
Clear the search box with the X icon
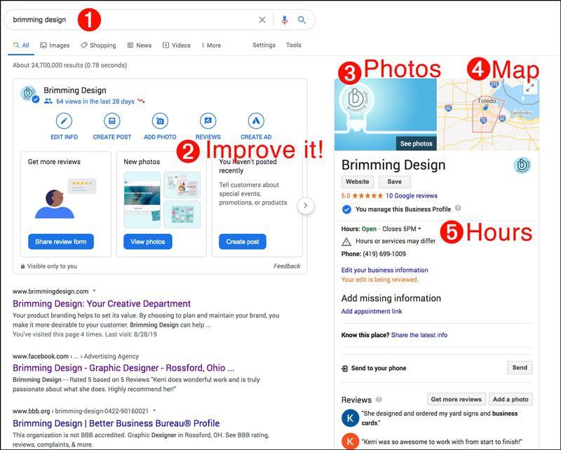click(262, 20)
